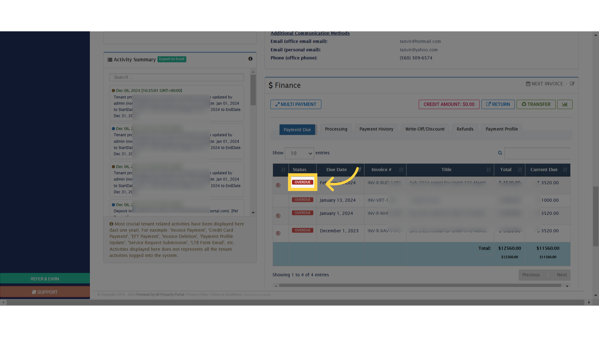Switch to the Payment History tab
This screenshot has height=337, width=599.
(376, 129)
